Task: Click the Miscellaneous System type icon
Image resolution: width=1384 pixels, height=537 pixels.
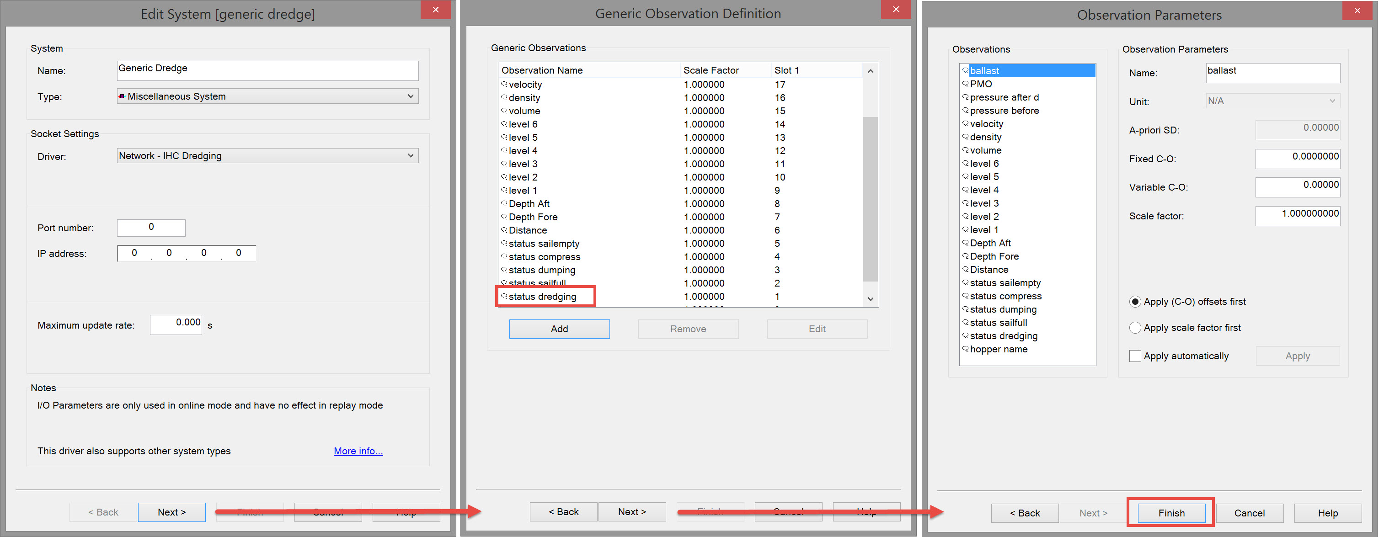Action: tap(122, 96)
